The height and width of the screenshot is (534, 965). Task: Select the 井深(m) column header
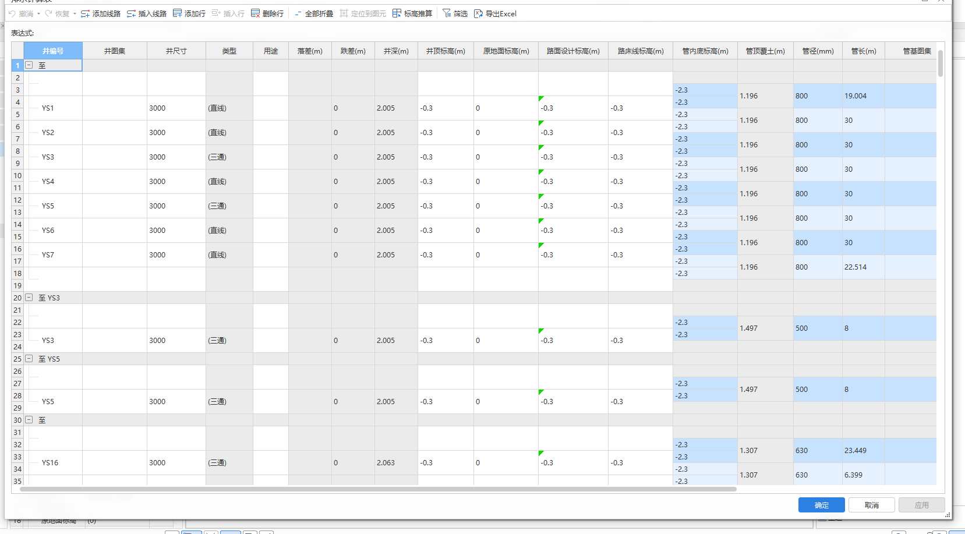[396, 51]
